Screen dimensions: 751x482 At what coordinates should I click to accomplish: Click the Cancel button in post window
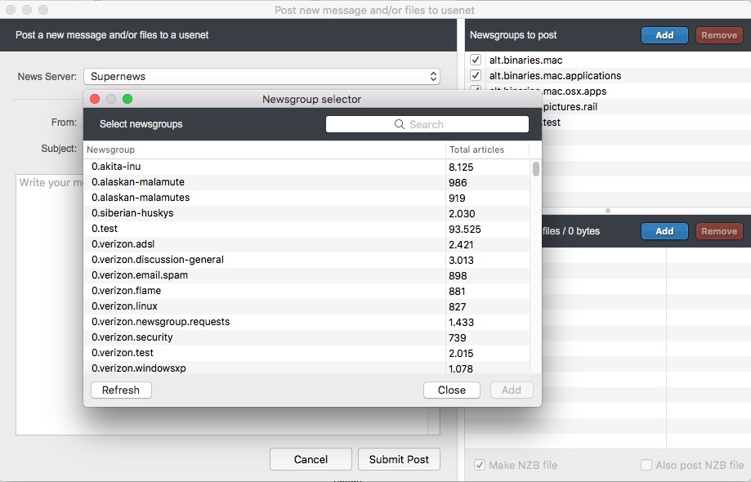pos(311,459)
